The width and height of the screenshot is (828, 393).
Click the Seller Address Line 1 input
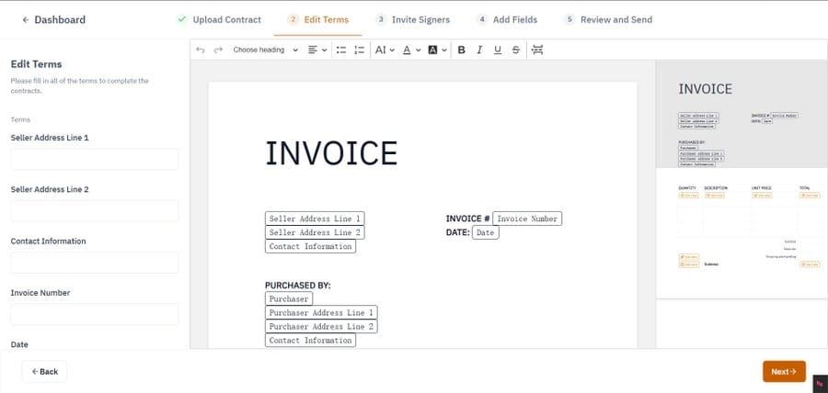click(94, 159)
